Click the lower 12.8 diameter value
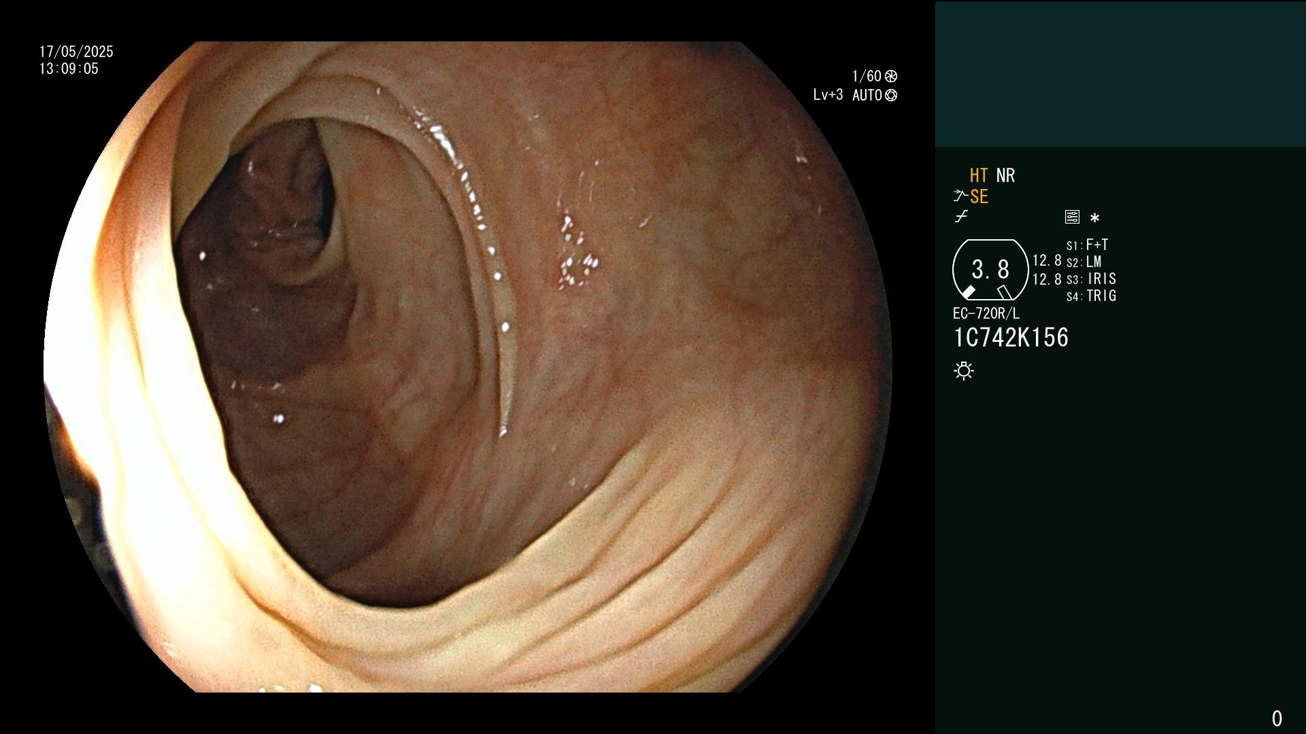This screenshot has width=1306, height=734. tap(1047, 279)
